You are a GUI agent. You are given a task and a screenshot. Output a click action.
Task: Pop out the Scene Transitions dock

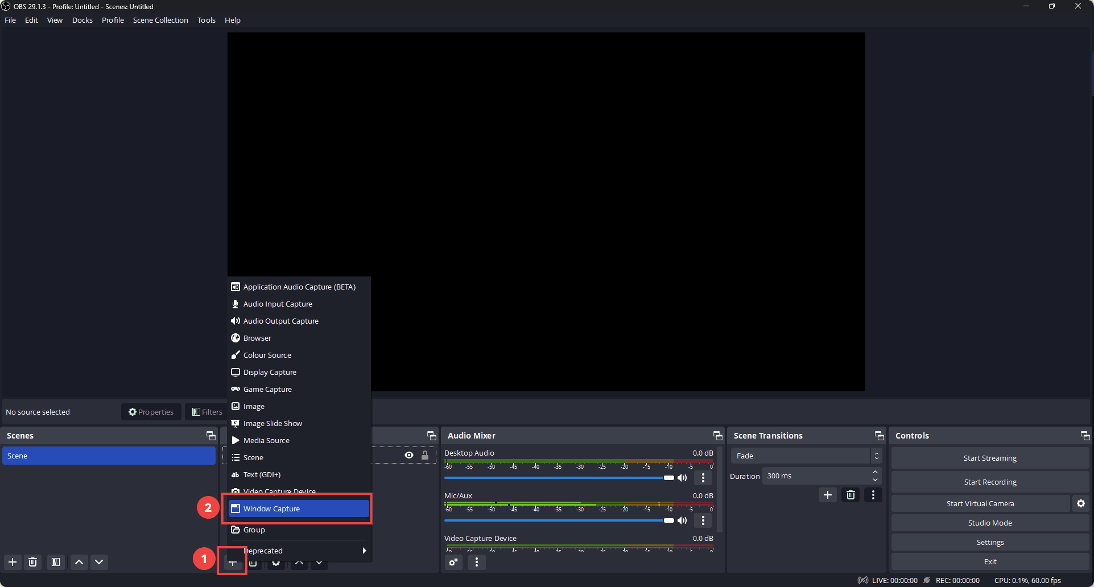point(880,436)
